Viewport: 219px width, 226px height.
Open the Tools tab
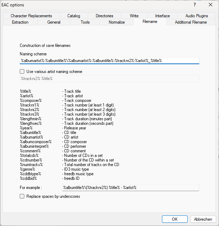pos(85,22)
